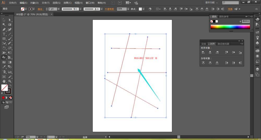Set the None fill mode button in the toolbox
The image size is (261, 140).
11,98
